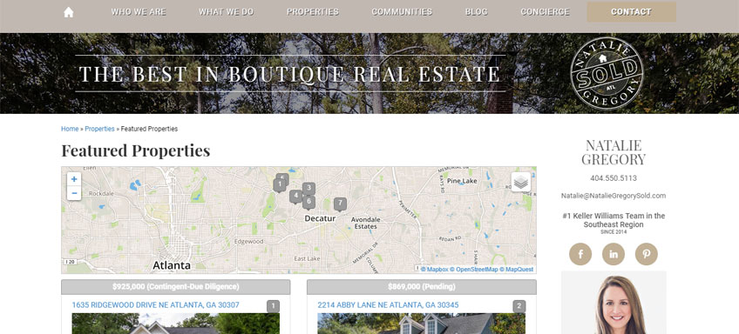Image resolution: width=739 pixels, height=334 pixels.
Task: Click Natalie Gregory's portrait photo
Action: 614,303
